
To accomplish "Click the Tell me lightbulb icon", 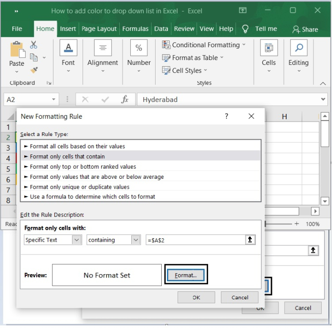I will click(245, 29).
